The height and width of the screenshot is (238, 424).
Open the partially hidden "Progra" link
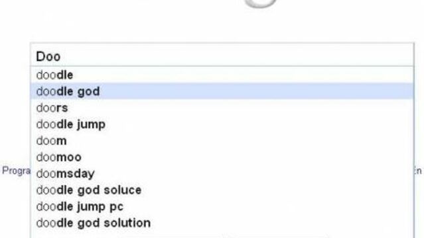16,171
